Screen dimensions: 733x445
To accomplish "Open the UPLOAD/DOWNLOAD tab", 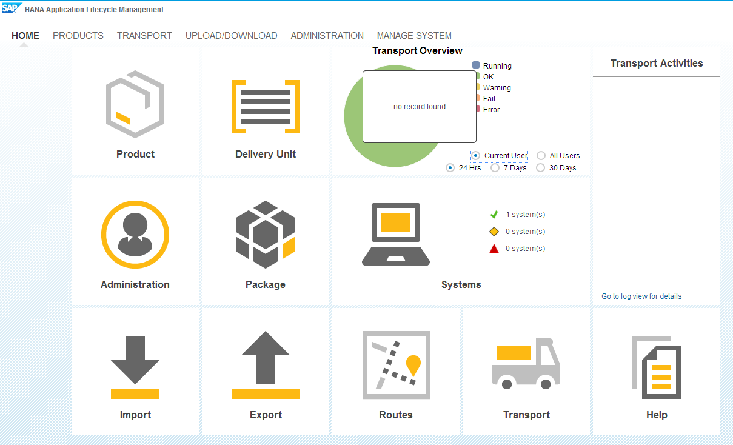I will [x=232, y=36].
